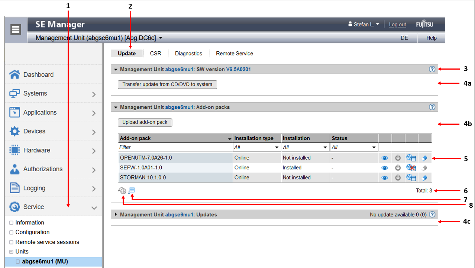Click the install icon for OPENUTM-7.0A26-1.0
This screenshot has height=268, width=475.
[411, 158]
